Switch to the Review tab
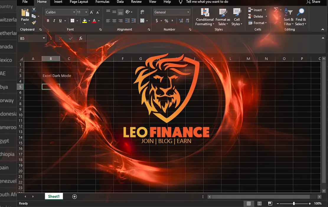 pos(136,2)
